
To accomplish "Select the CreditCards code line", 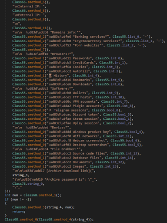I will tap(70, 63).
